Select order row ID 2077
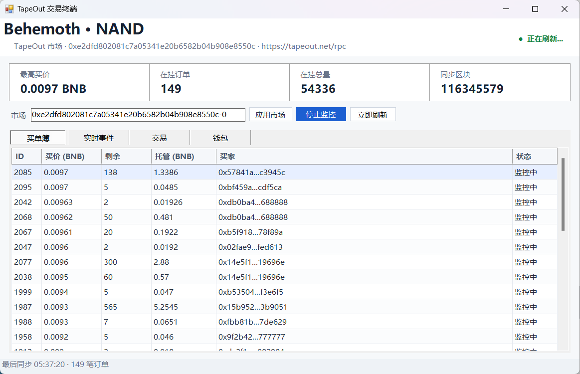580x374 pixels. click(284, 262)
